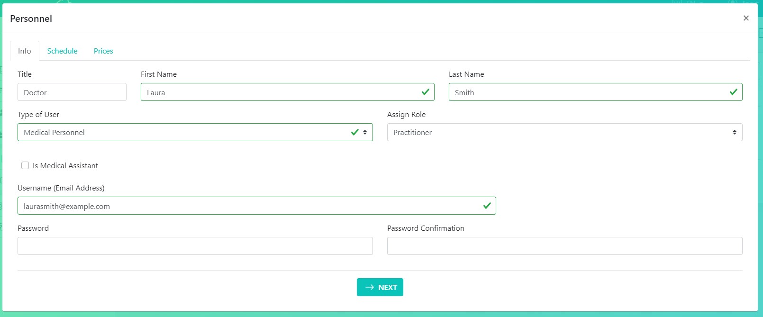Image resolution: width=763 pixels, height=317 pixels.
Task: Click the validation checkmark in Type of User
Action: [354, 132]
